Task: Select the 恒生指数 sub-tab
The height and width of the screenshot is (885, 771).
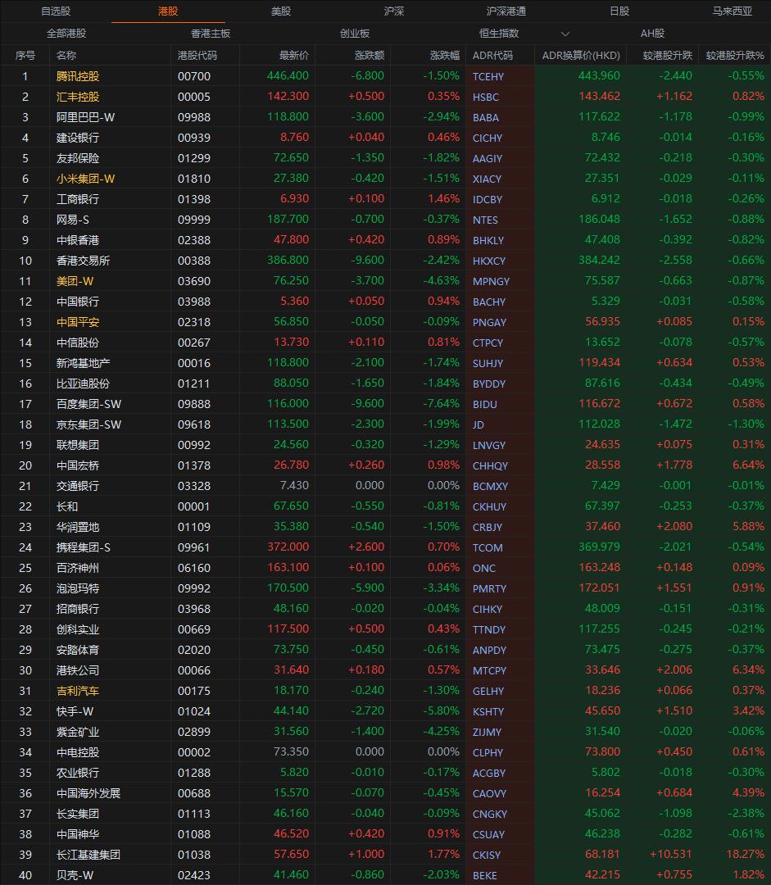Action: click(x=499, y=34)
